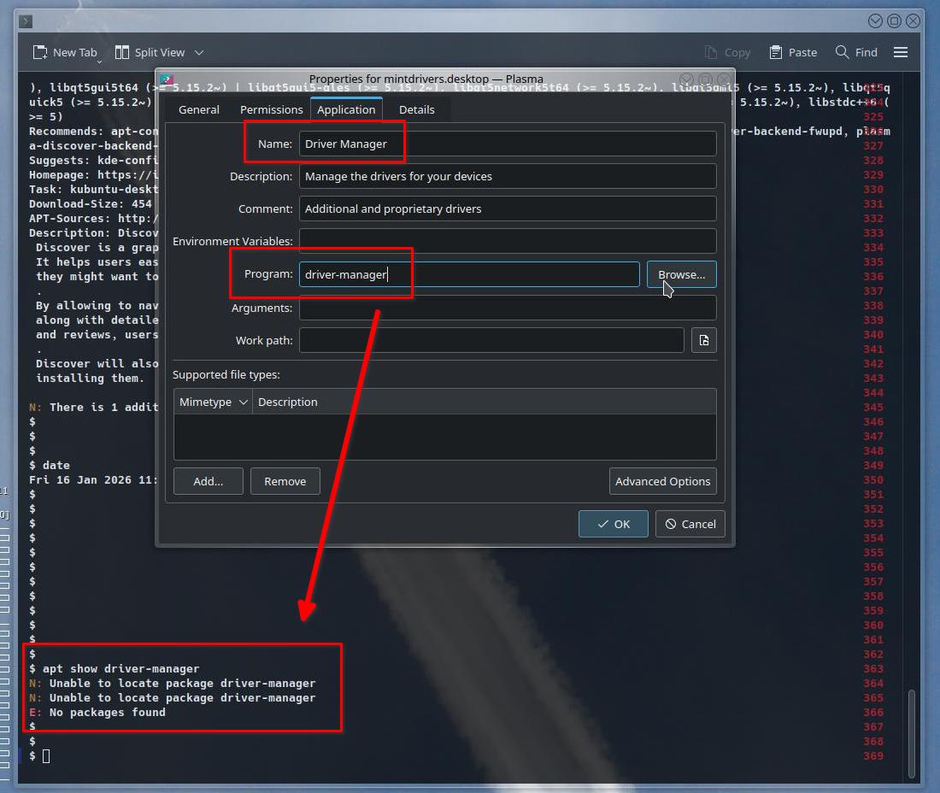Click the Add... file type button
940x793 pixels.
point(208,481)
